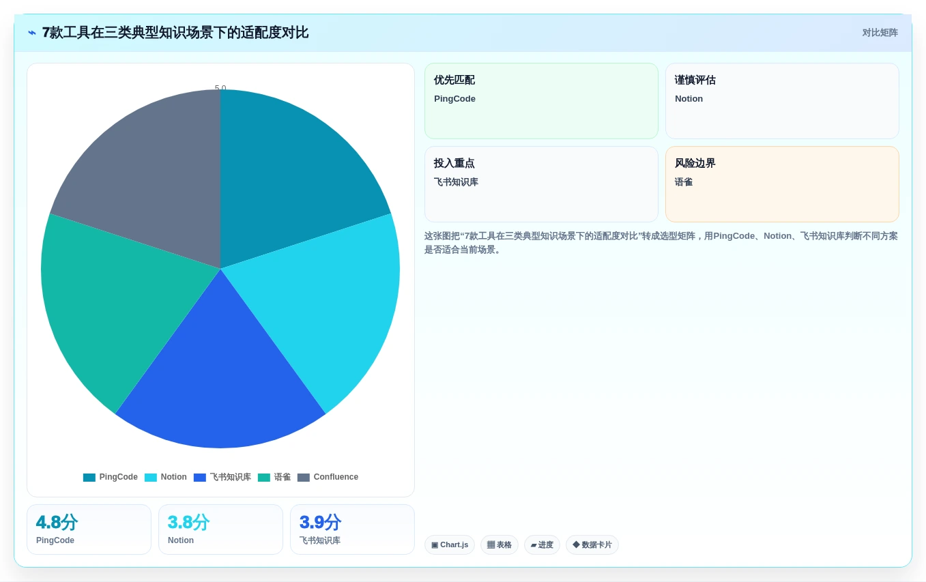This screenshot has width=926, height=582.
Task: Click the PingCode legend label
Action: point(119,477)
